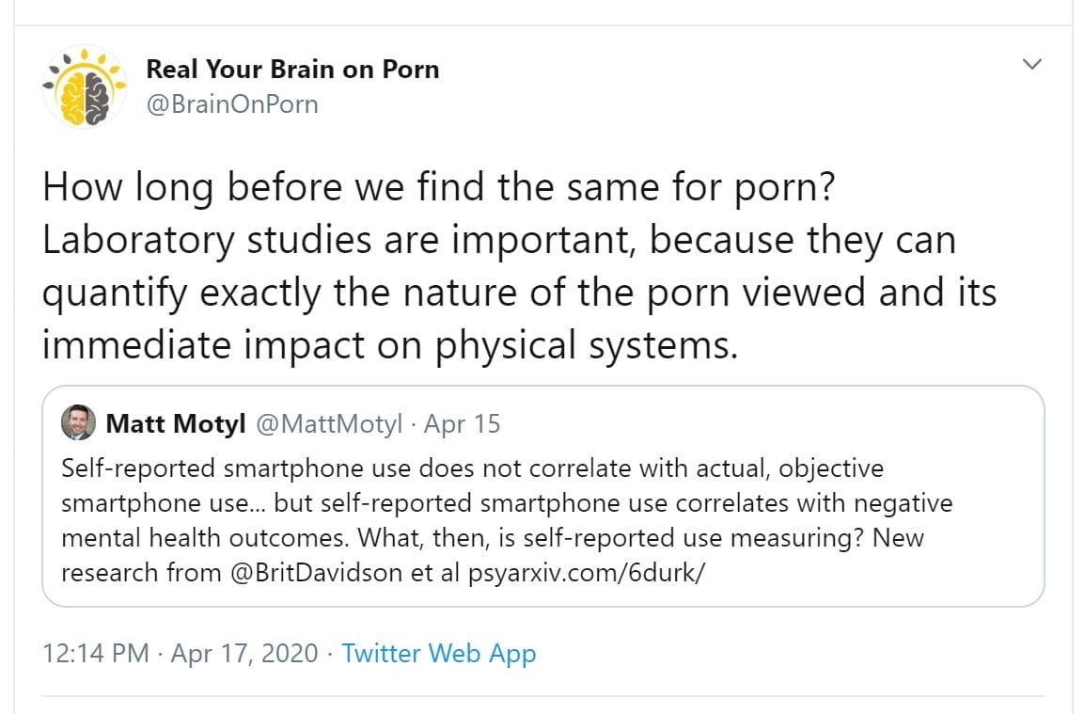Open the psyarxiv.com/6durk/ link

tap(585, 572)
